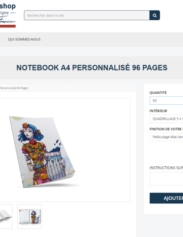Select the front and back cover thumbnail

pos(30,216)
